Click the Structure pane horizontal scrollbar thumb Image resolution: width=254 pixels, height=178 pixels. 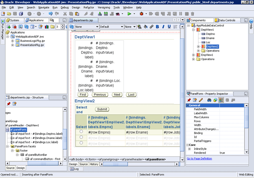43,163
